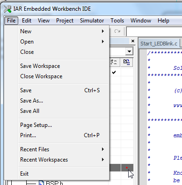Choose Save As... entry
Viewport: 182px width, 185px height.
click(x=63, y=101)
